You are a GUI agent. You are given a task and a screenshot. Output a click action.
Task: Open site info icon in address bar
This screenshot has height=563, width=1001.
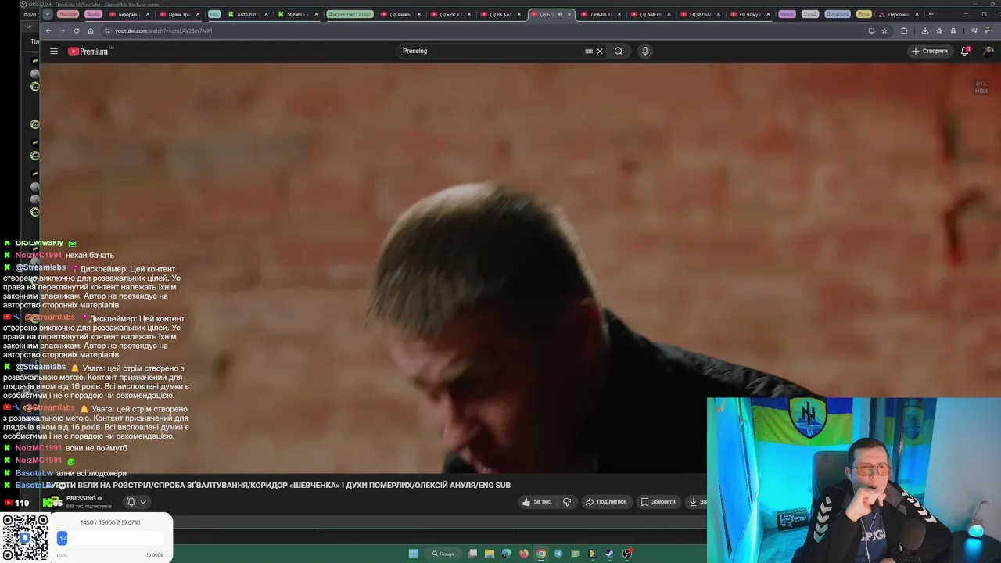107,30
